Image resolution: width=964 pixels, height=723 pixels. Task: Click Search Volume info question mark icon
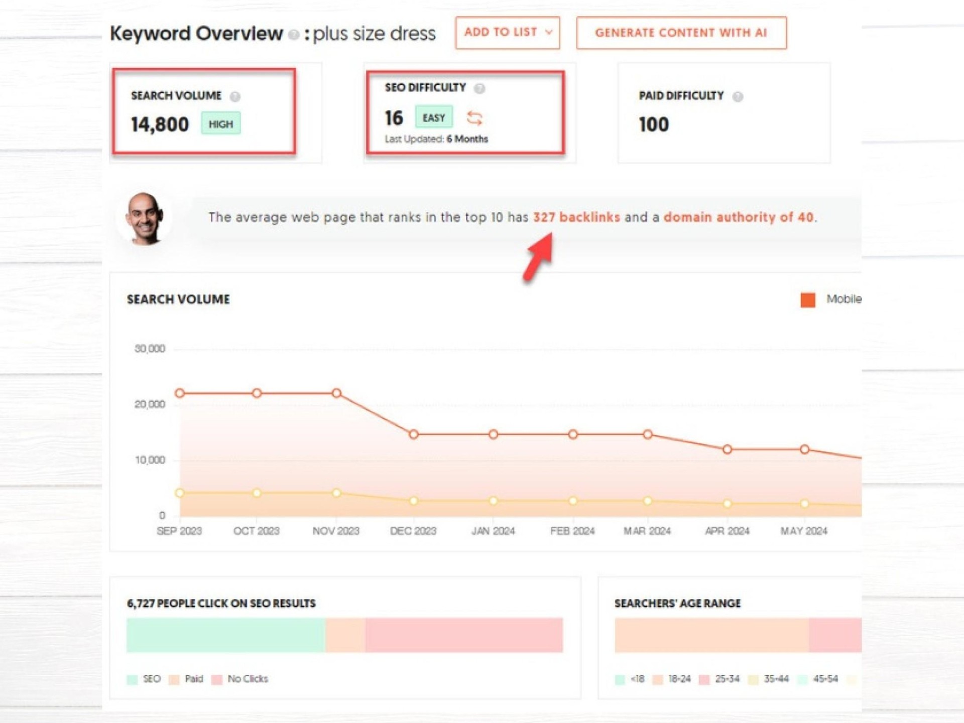point(235,96)
